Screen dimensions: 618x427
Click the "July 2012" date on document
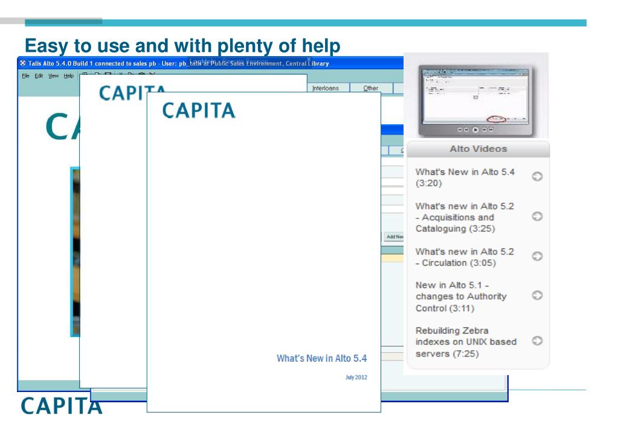tap(356, 378)
